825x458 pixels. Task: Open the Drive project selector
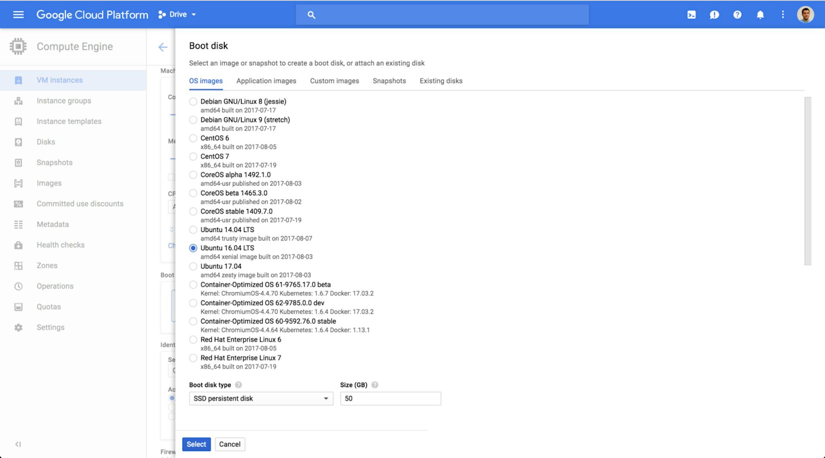pos(177,14)
